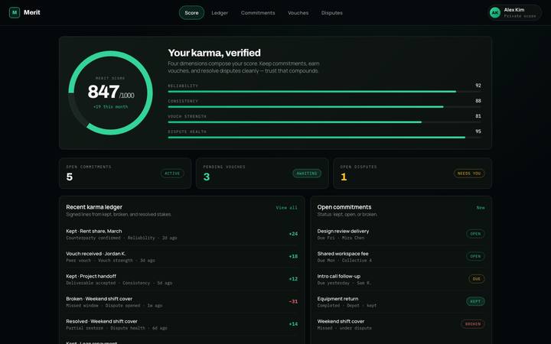The width and height of the screenshot is (551, 344).
Task: Open 'Resolved · Weekend shift cover' ledger entry
Action: coord(181,324)
